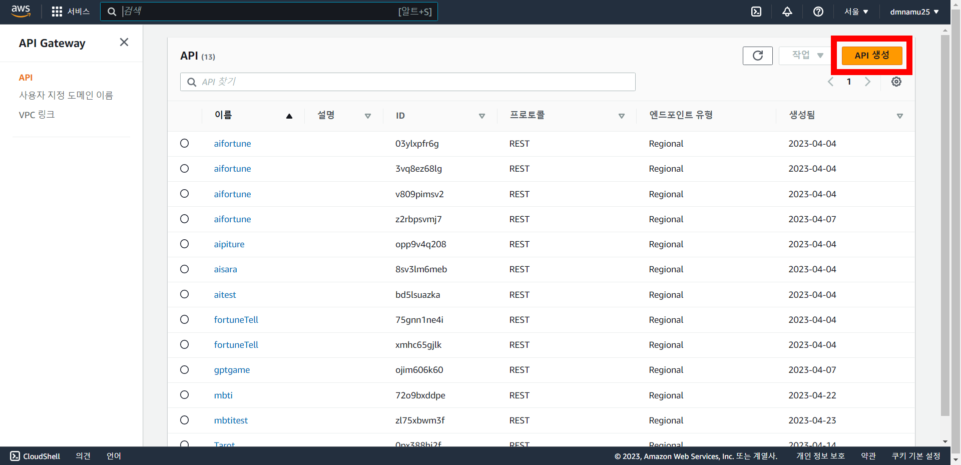Select API in the sidebar
Screen dimensions: 961x465
coord(26,78)
